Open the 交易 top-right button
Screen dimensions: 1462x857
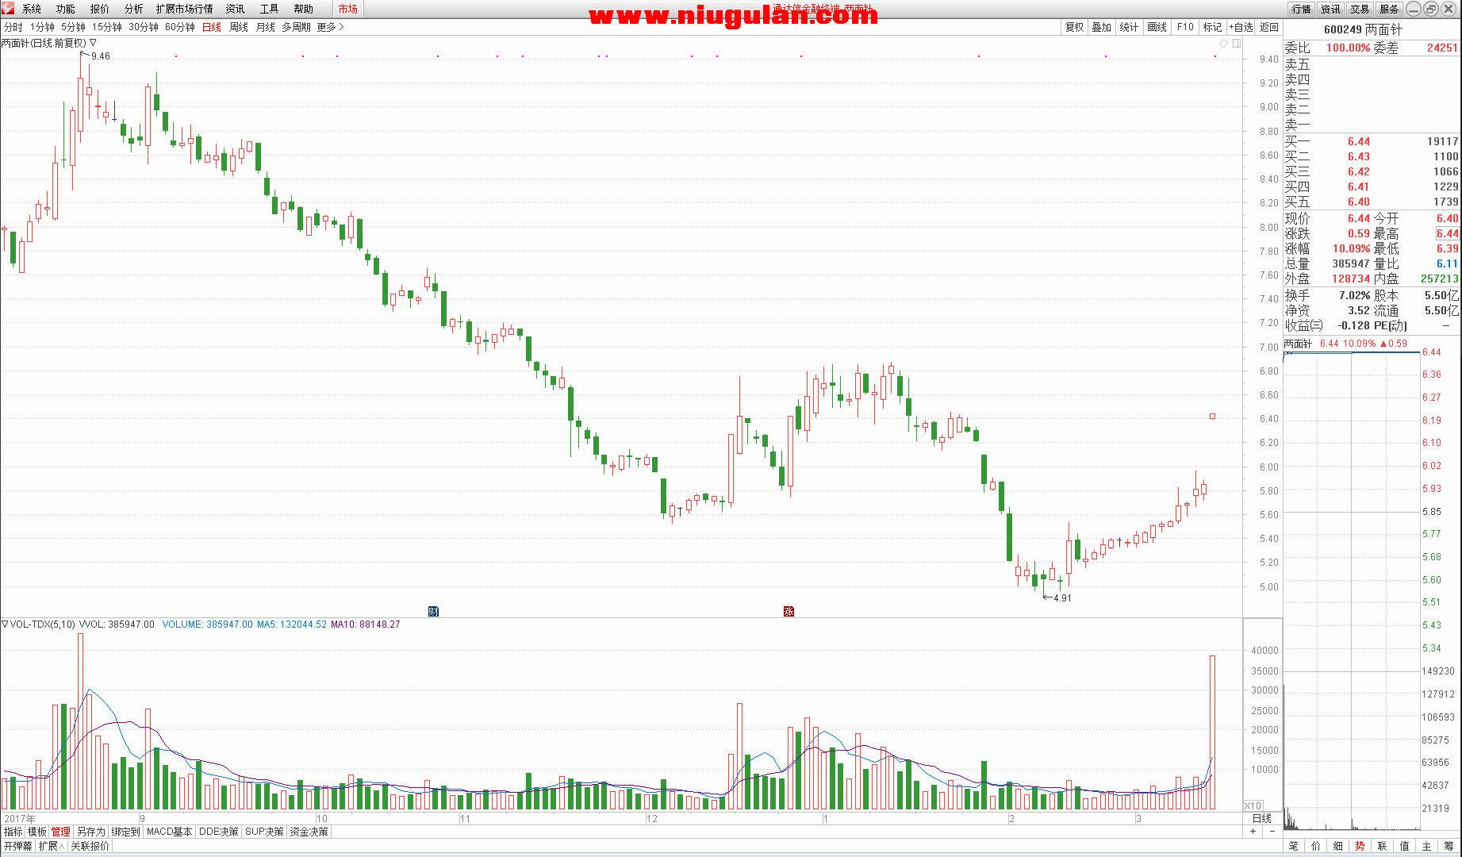coord(1360,9)
